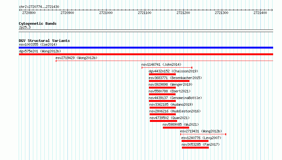Open nsv5989085 (Wu2021) label
The image size is (282, 160).
coord(181,124)
